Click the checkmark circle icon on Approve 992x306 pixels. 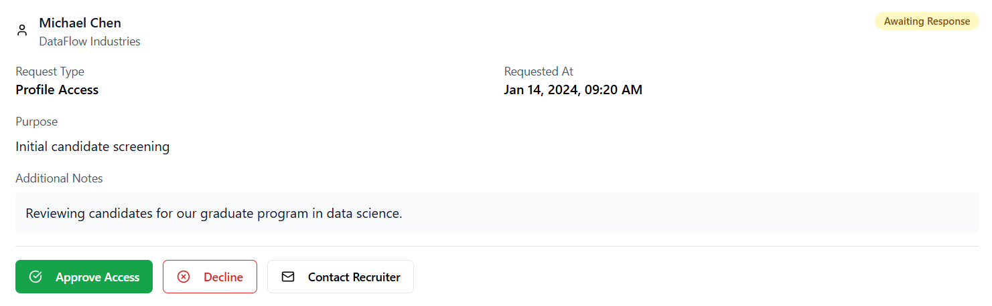coord(36,277)
